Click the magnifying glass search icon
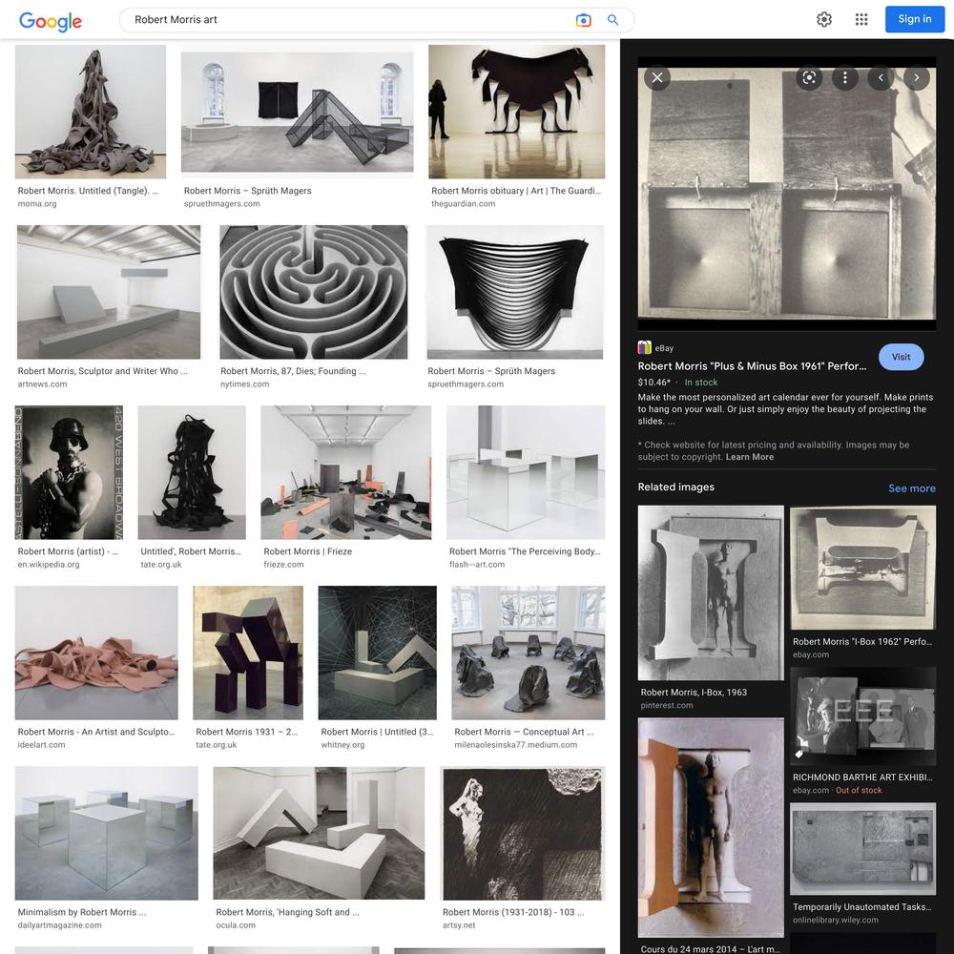 [x=612, y=20]
